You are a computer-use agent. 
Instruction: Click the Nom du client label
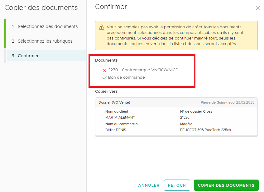(x=117, y=111)
